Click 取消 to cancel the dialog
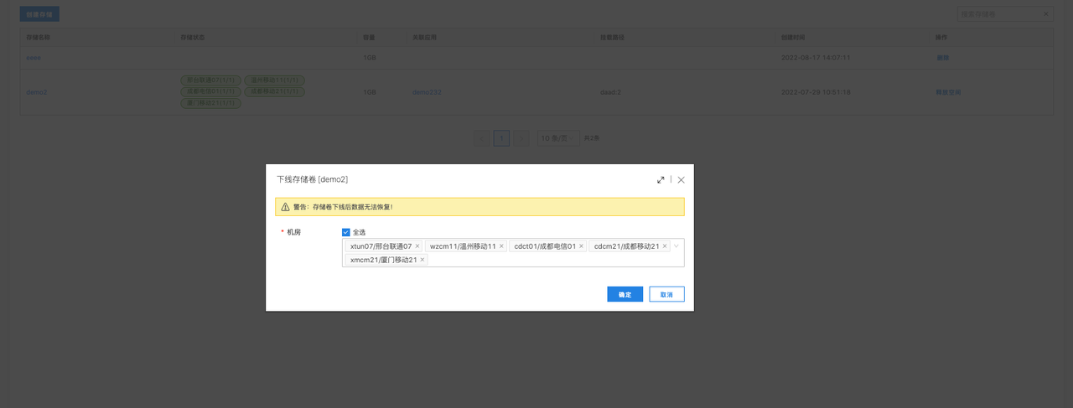The height and width of the screenshot is (408, 1073). point(666,294)
